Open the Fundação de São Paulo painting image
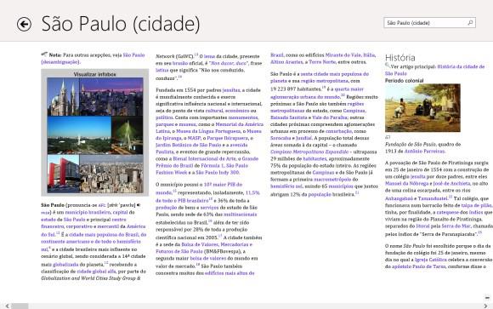The image size is (493, 309). (x=422, y=108)
